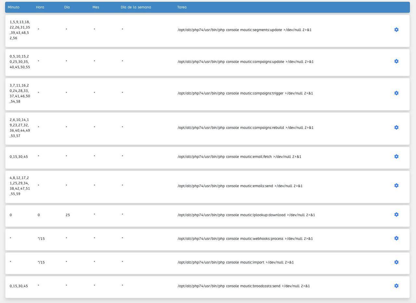416x303 pixels.
Task: Click the Minuto column header
Action: pos(14,7)
